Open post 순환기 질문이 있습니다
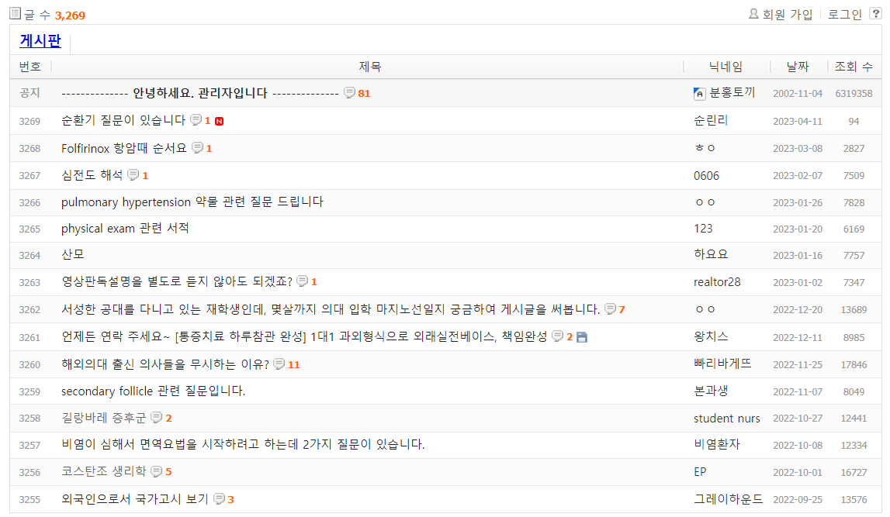Screen dimensions: 890x517 [x=123, y=120]
